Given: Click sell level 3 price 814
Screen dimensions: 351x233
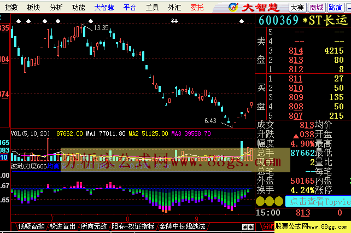Looking at the screenshot, I should click(x=296, y=51).
